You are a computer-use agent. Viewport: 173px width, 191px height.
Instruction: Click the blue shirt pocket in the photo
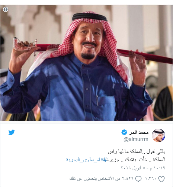(106, 106)
